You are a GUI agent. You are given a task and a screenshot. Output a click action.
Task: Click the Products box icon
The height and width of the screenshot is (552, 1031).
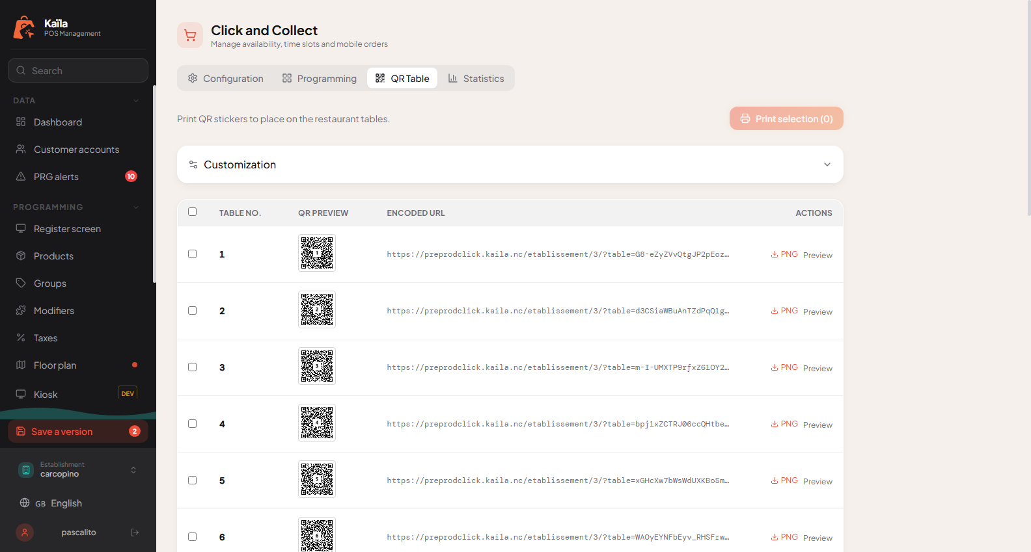click(21, 256)
